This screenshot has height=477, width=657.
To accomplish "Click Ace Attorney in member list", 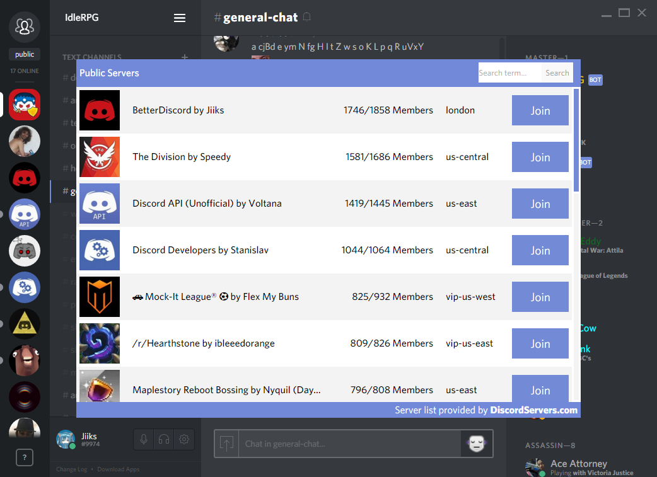I will click(x=579, y=468).
